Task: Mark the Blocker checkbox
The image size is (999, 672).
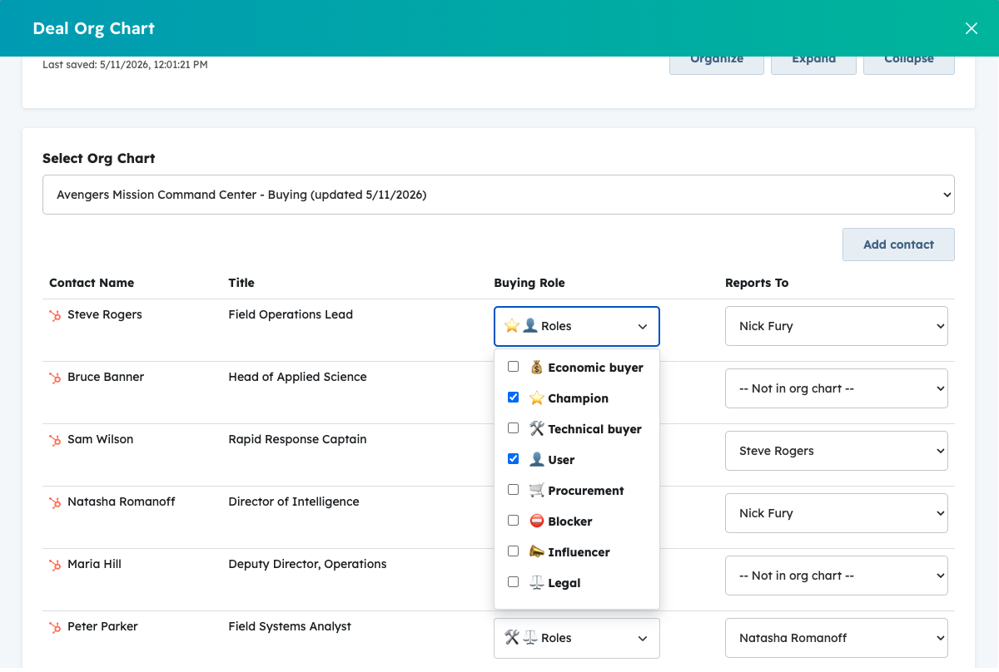Action: [x=513, y=521]
